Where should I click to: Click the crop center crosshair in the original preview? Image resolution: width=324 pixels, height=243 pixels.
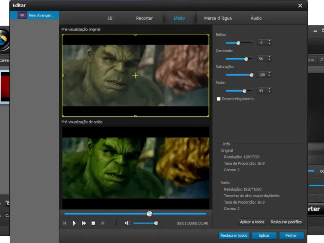pyautogui.click(x=135, y=75)
